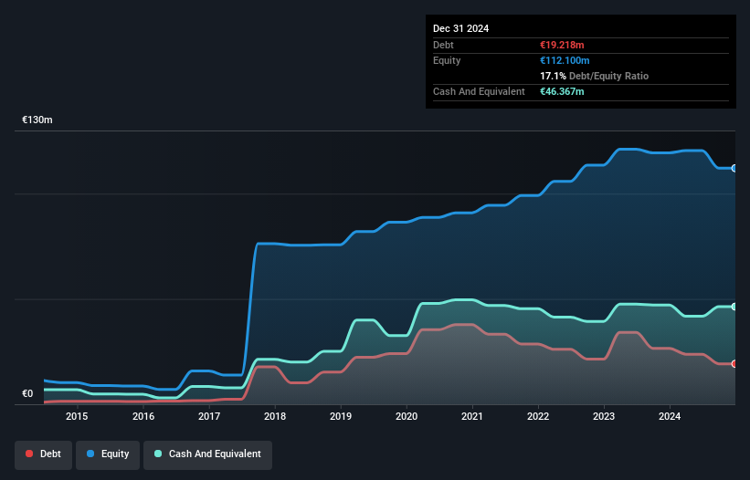Click the €0 y-axis label
The width and height of the screenshot is (750, 480).
[x=27, y=393]
